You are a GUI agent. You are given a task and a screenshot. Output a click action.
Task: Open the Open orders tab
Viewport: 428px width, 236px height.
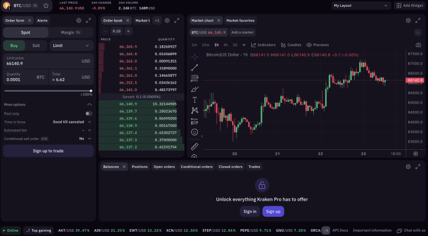pyautogui.click(x=164, y=167)
